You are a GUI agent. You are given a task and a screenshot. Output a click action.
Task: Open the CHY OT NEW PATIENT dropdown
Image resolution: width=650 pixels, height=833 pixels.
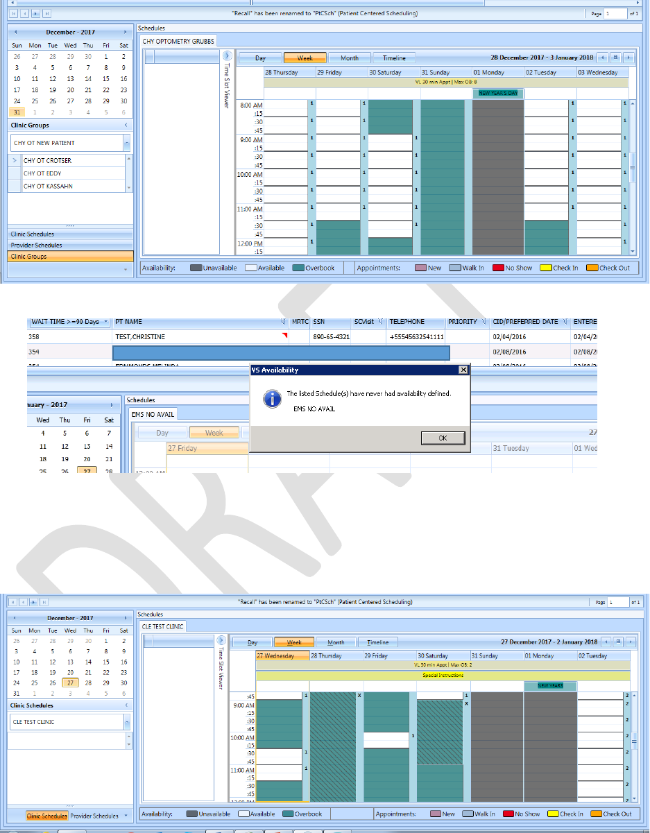[126, 143]
